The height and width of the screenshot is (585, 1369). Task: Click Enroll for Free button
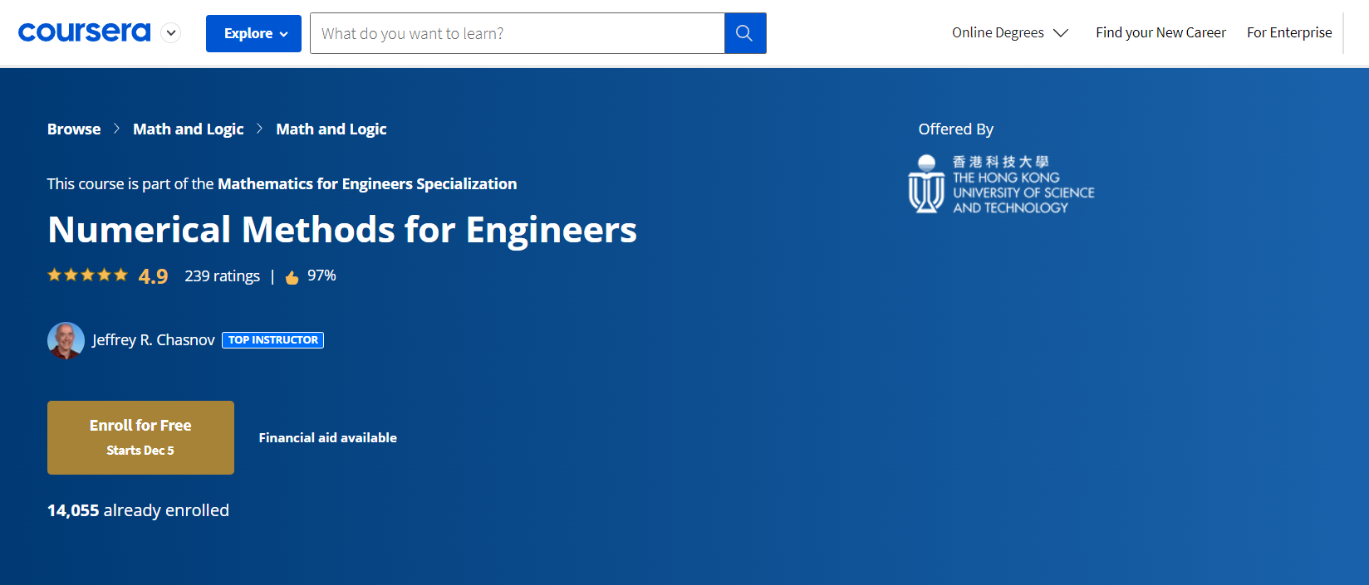tap(140, 437)
